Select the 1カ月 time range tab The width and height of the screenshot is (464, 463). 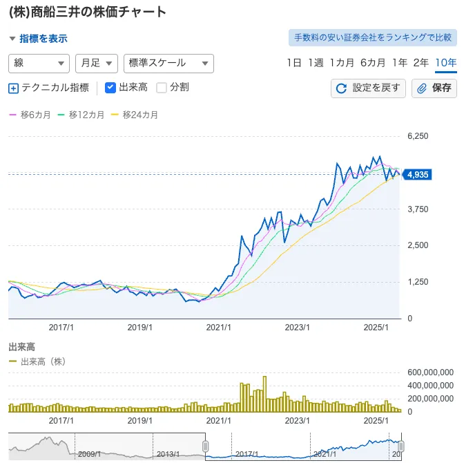tap(342, 63)
